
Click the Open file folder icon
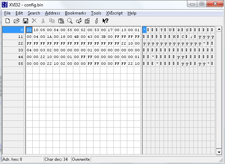16,21
